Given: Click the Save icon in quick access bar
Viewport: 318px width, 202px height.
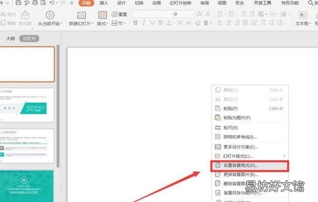Looking at the screenshot, I should [x=18, y=2].
